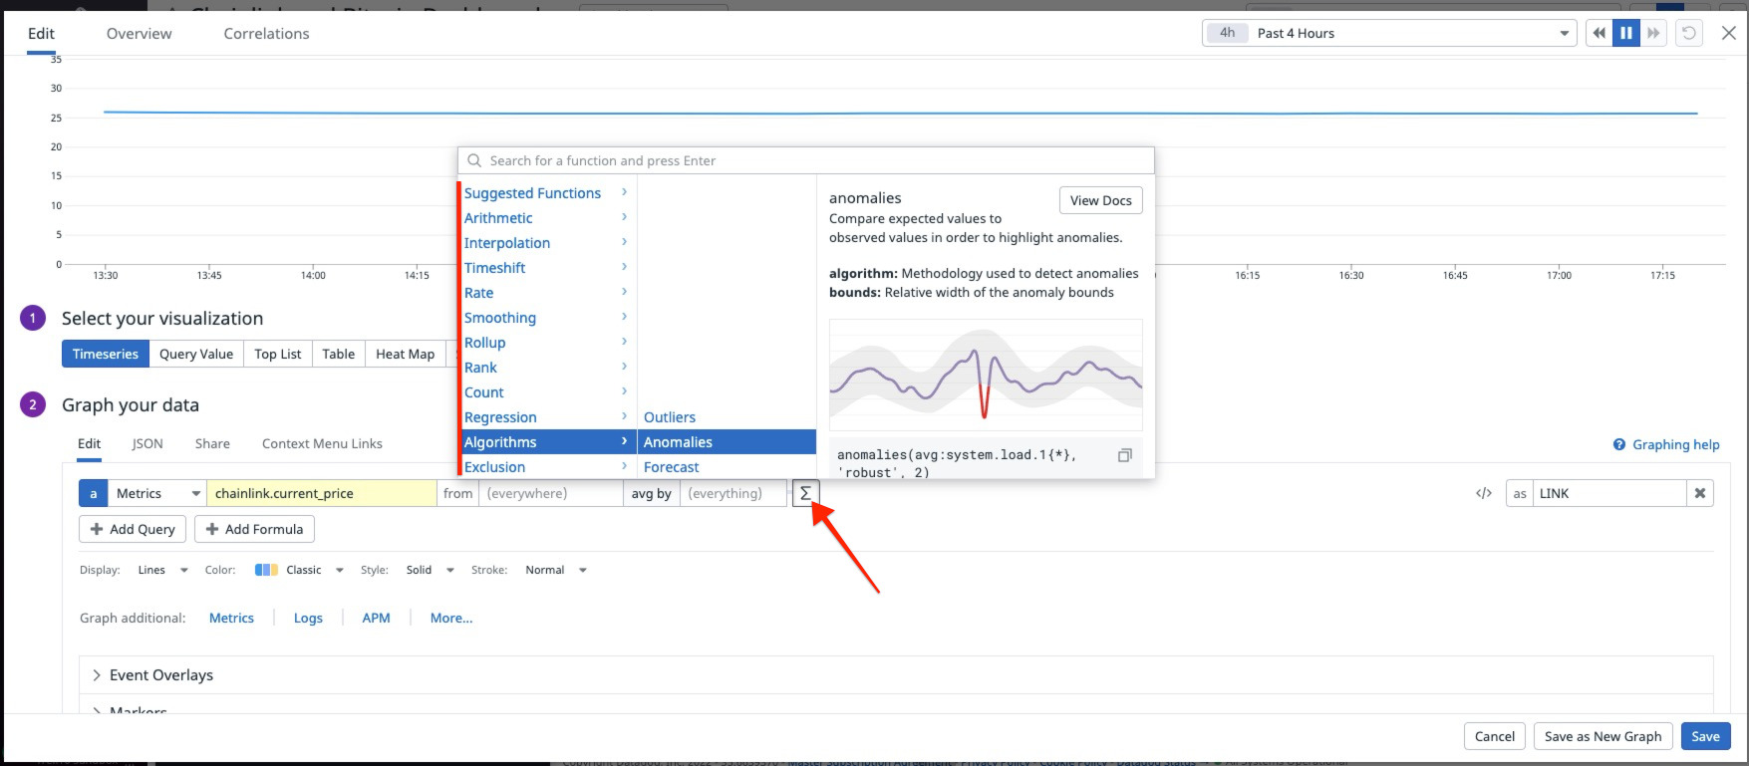Click the View Docs button
Image resolution: width=1749 pixels, height=766 pixels.
pyautogui.click(x=1100, y=200)
